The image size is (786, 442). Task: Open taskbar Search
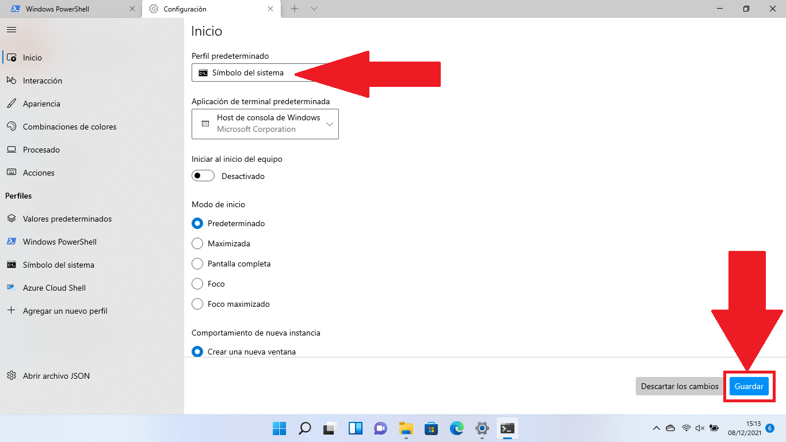[x=304, y=428]
